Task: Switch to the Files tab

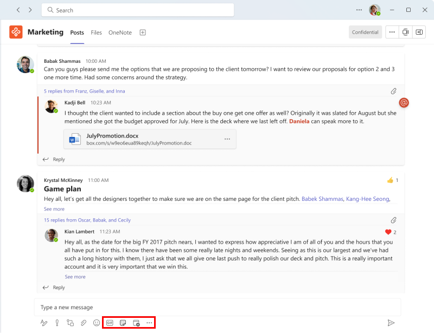Action: click(x=96, y=32)
